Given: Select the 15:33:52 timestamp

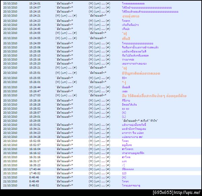Looking at the screenshot, I should (35, 125).
